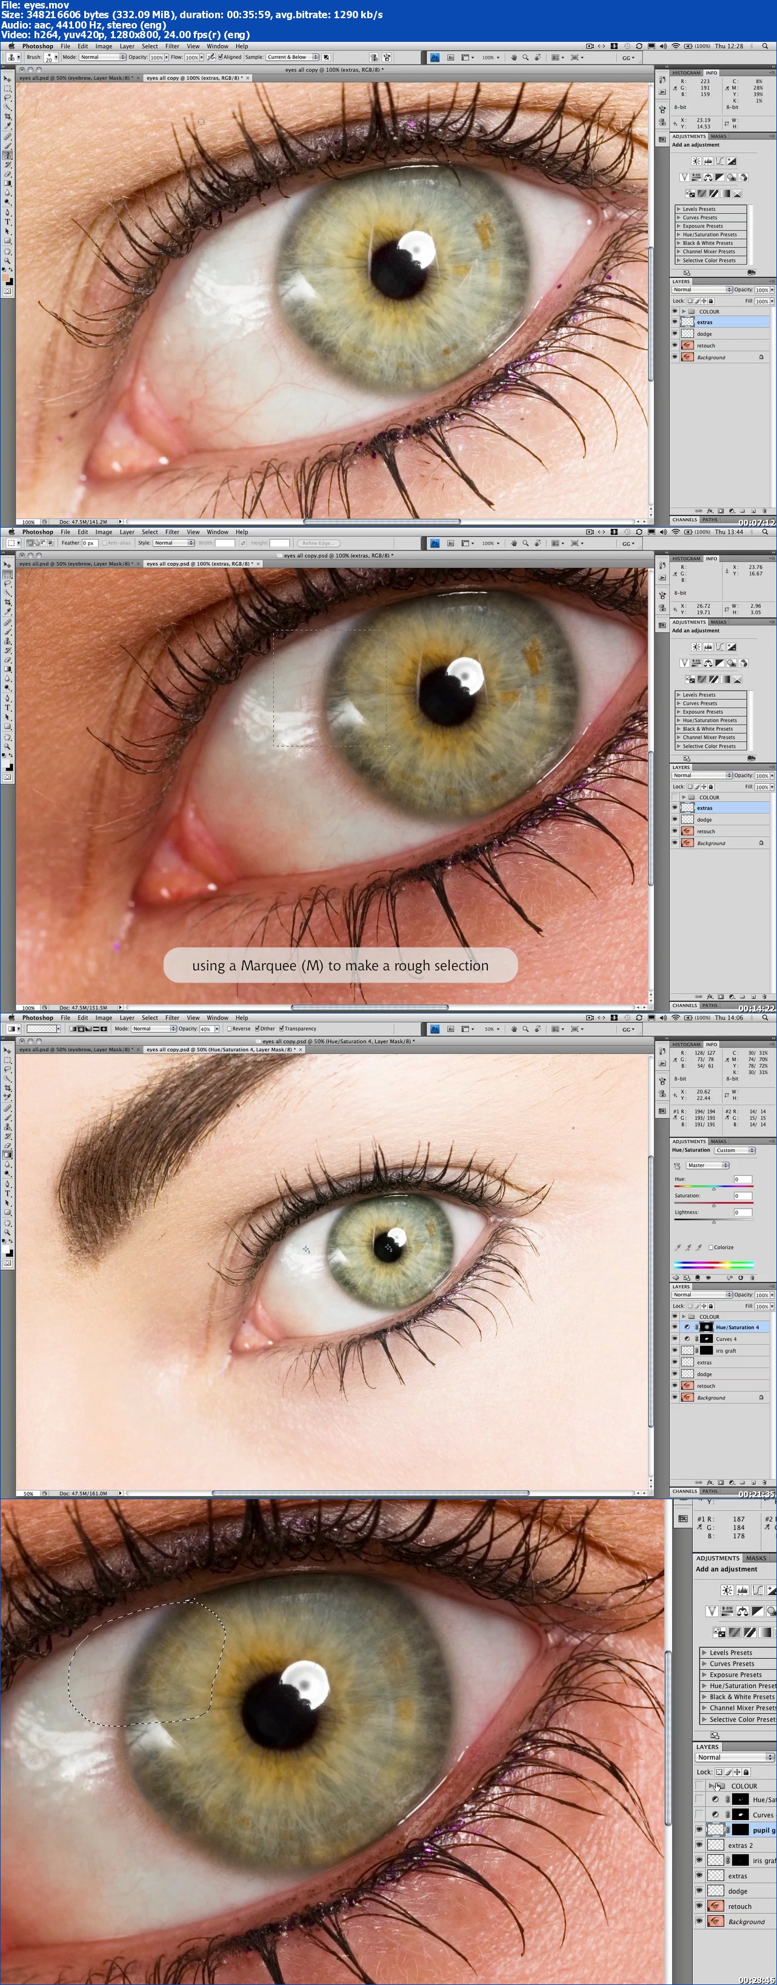777x1985 pixels.
Task: Expand COLOUR group arrow in enlarged bottom frame
Action: click(711, 1785)
